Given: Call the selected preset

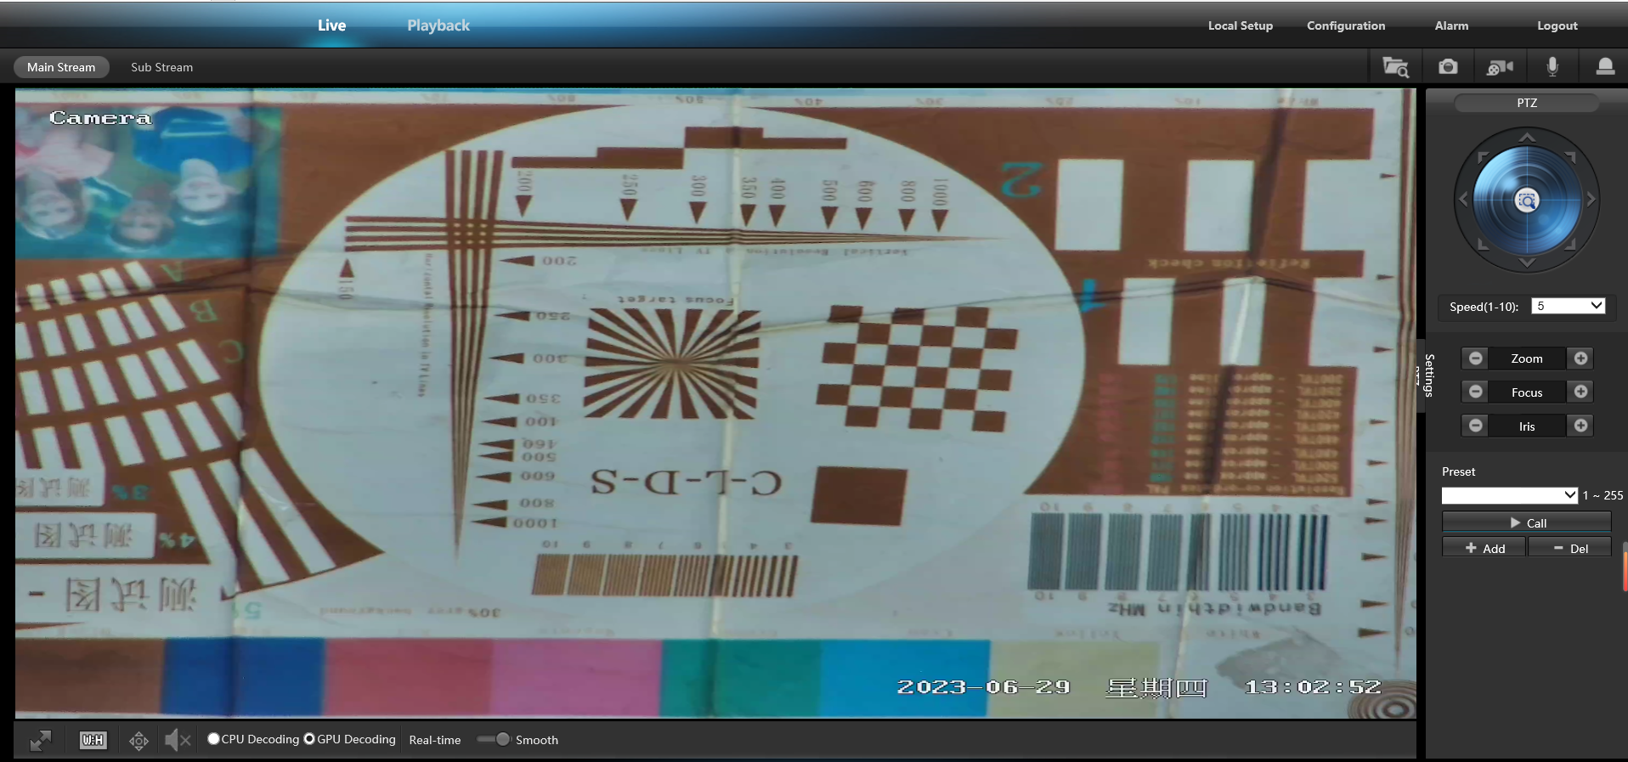Looking at the screenshot, I should click(x=1526, y=522).
